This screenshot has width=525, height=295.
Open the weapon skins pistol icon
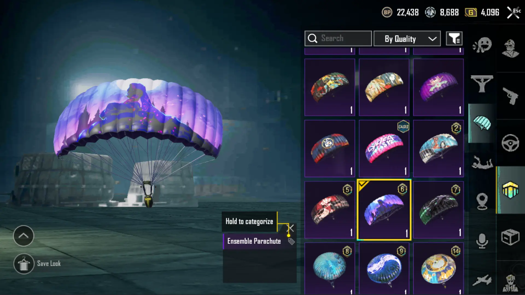click(510, 96)
